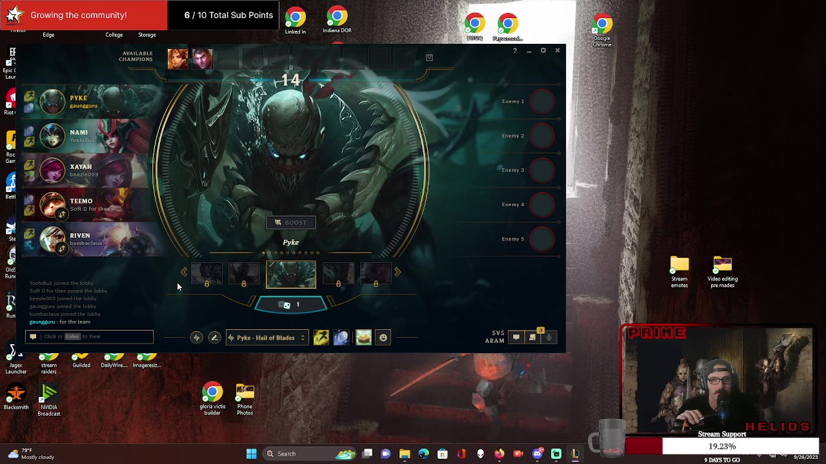
Task: Open the Guilded desktop shortcut
Action: [x=81, y=361]
